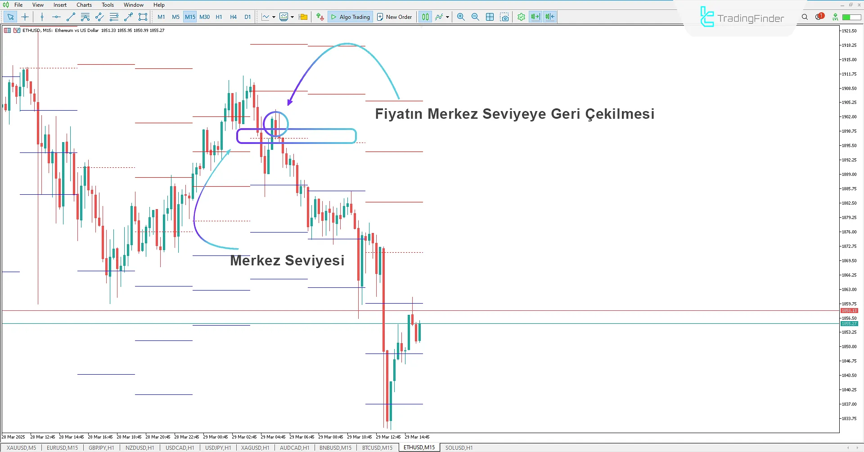
Task: Click the candlestick bar chart icon
Action: pyautogui.click(x=425, y=17)
